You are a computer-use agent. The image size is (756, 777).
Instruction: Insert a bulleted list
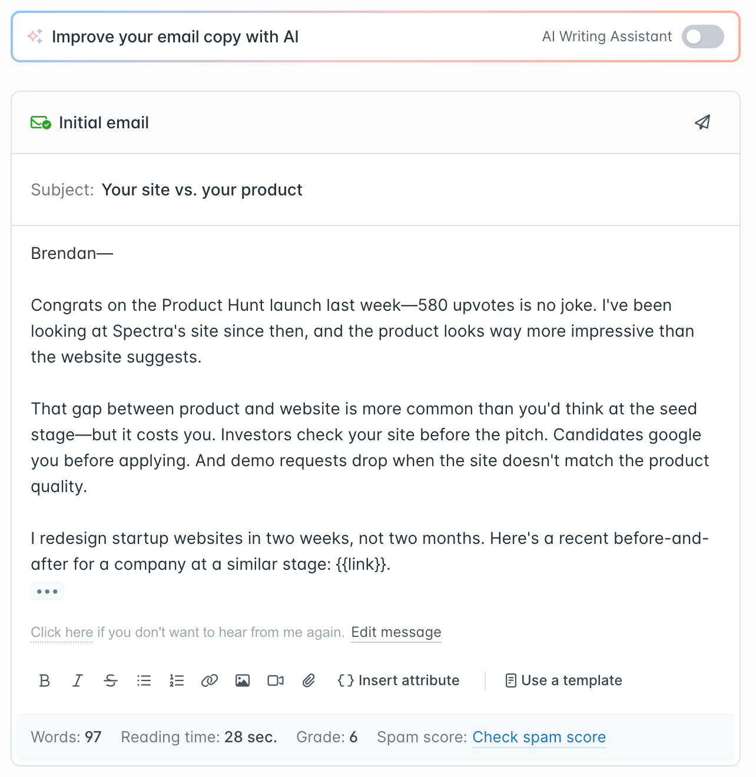click(144, 680)
